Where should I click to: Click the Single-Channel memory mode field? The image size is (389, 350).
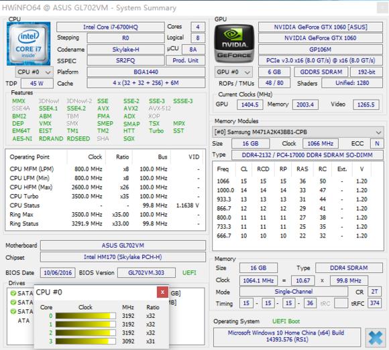[294, 292]
